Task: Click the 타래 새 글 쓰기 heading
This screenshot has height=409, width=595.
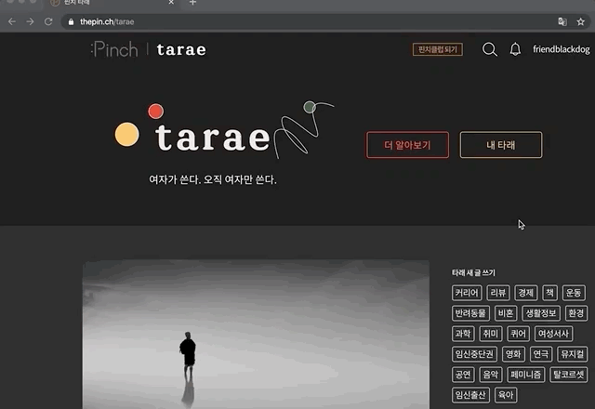Action: (473, 272)
